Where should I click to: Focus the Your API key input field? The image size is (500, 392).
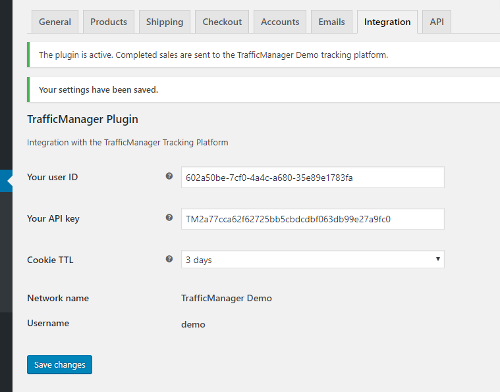(312, 219)
